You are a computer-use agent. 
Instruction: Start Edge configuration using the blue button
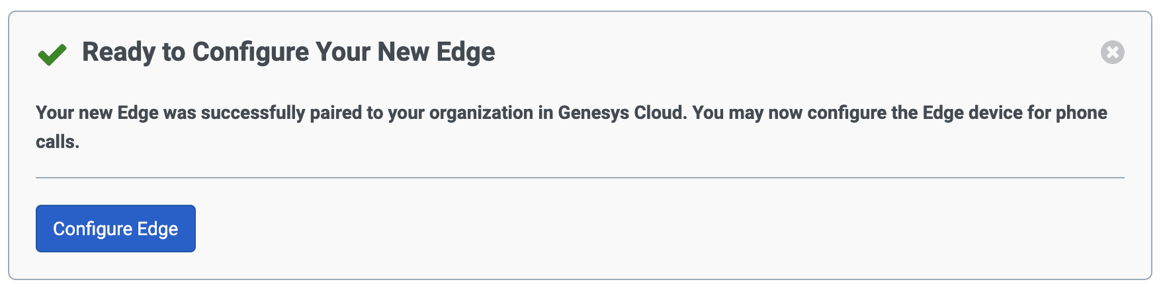[115, 229]
